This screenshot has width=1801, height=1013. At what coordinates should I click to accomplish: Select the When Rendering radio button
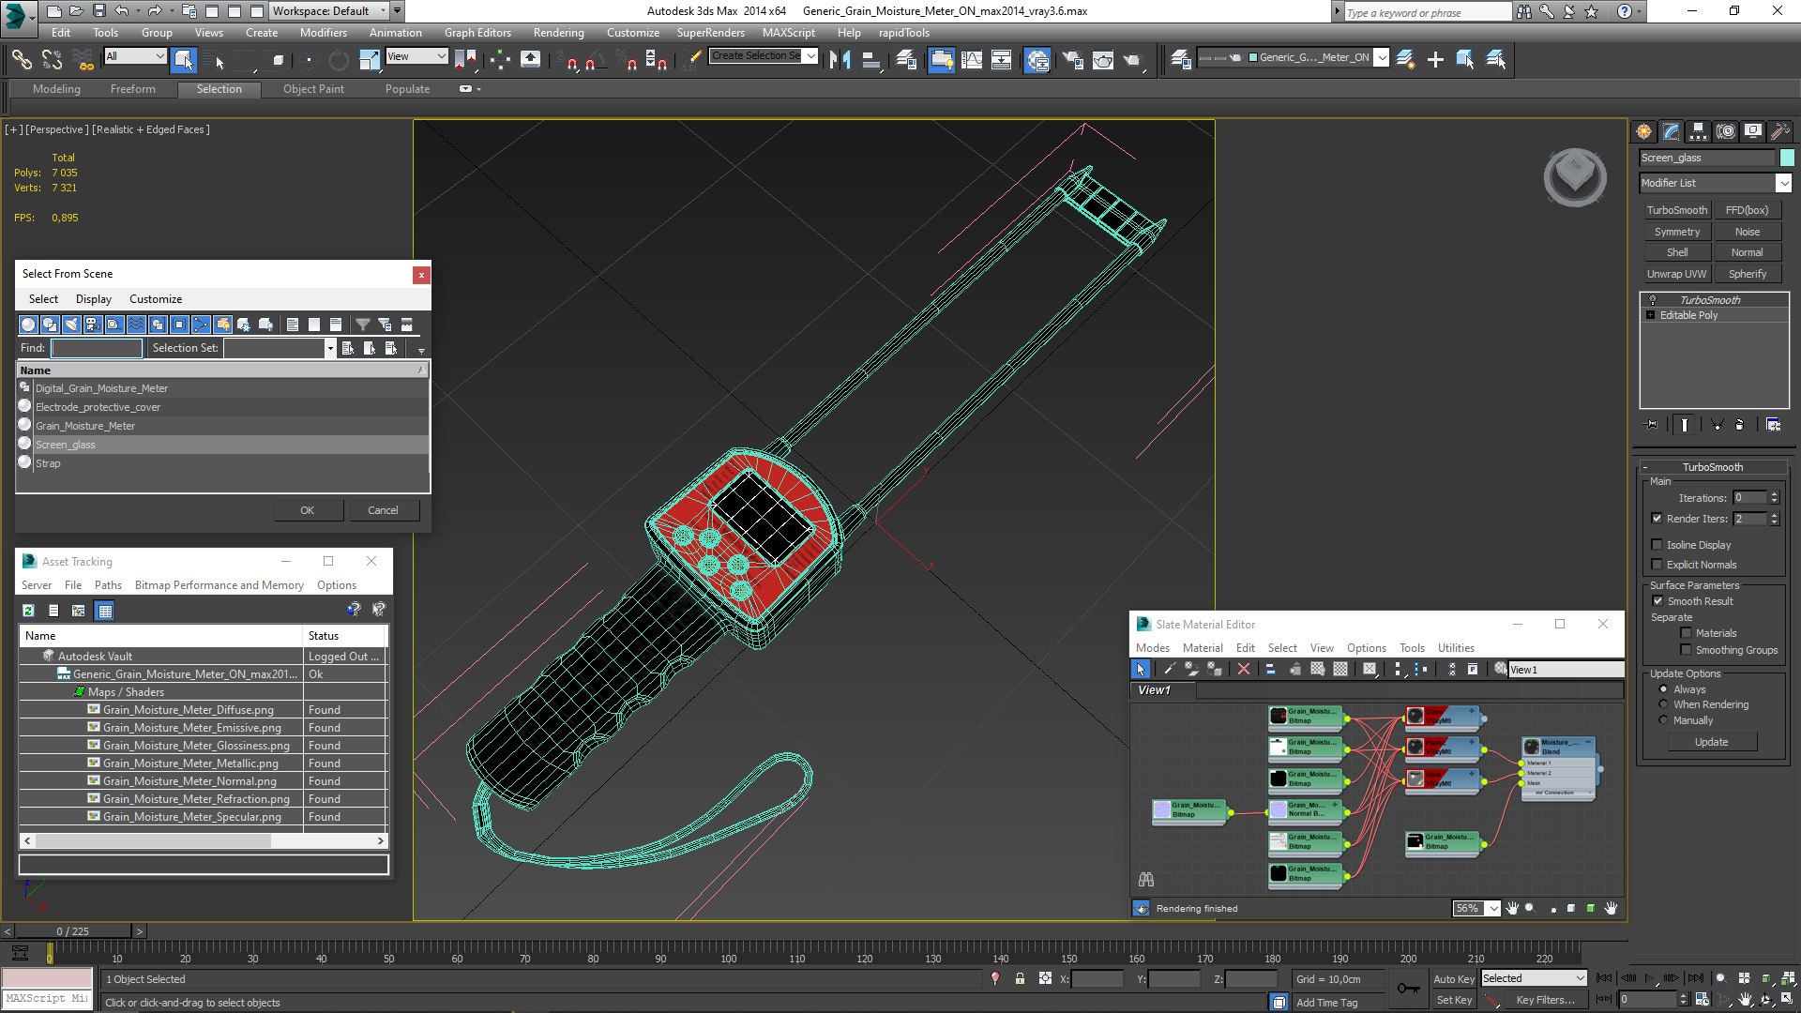pos(1664,704)
